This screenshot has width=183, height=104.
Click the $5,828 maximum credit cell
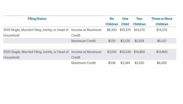tap(139, 41)
